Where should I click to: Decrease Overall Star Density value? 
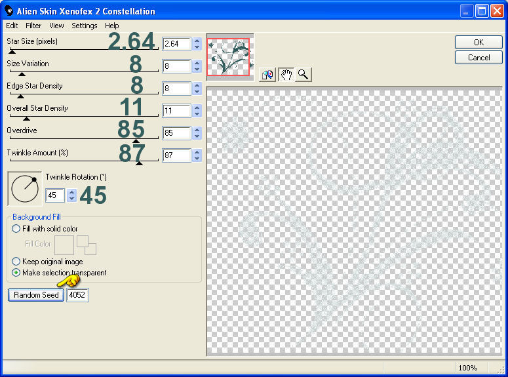click(x=197, y=114)
